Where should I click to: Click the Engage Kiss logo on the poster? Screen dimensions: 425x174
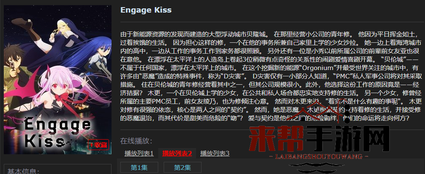click(x=57, y=132)
